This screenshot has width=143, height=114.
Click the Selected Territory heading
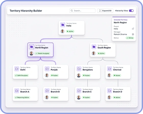coord(121,20)
